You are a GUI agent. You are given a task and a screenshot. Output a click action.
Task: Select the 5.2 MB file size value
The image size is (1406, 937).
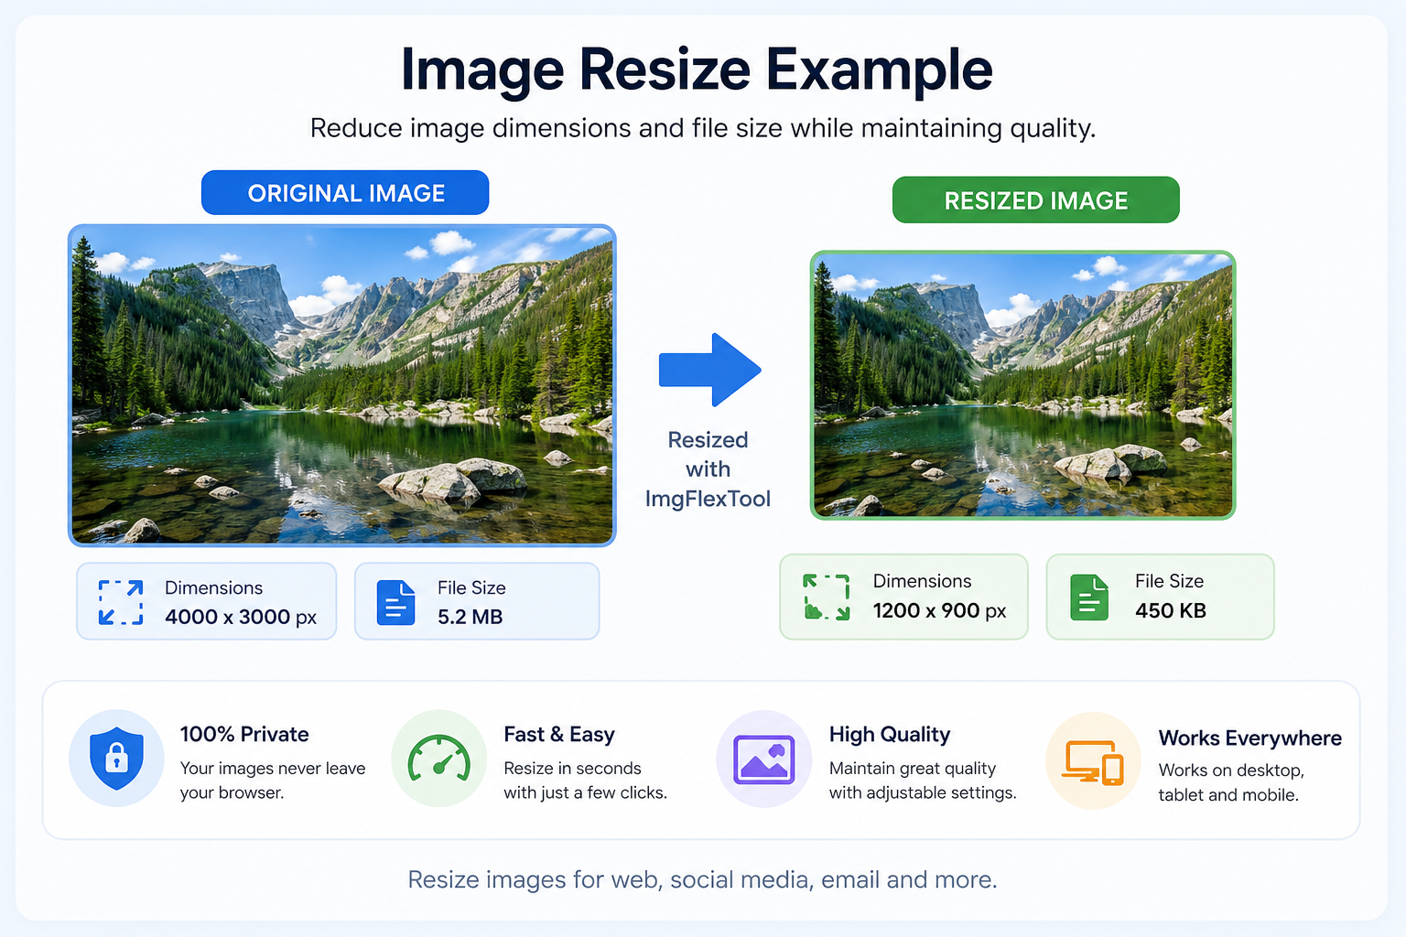470,617
